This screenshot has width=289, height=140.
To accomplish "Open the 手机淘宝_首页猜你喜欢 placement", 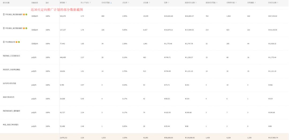I will (14, 28).
